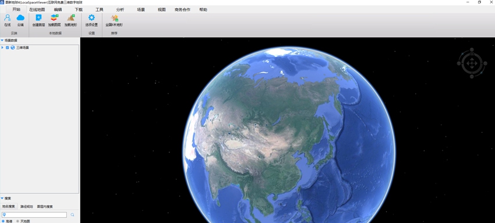
Task: Switch to the 开始 ribbon tab
Action: (16, 9)
